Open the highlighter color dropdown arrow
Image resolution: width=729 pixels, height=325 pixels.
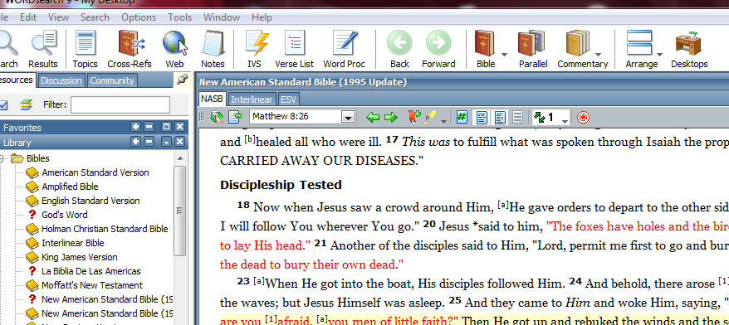click(x=443, y=121)
